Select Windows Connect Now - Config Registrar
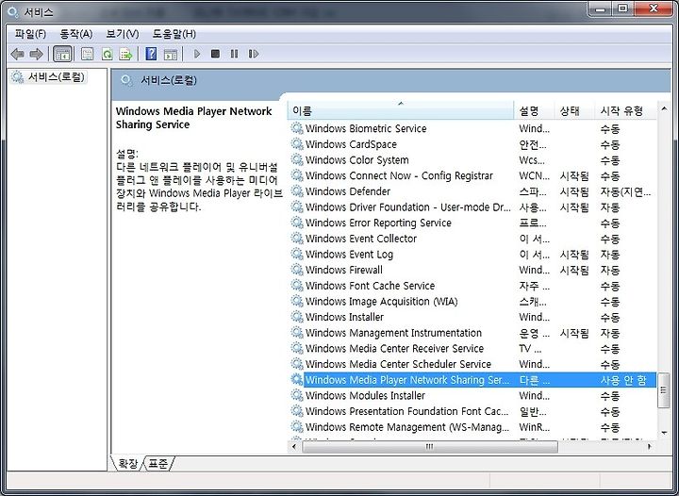The image size is (679, 496). (x=472, y=175)
